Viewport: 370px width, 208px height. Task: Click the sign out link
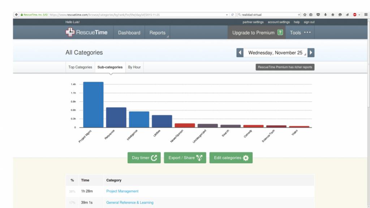[x=309, y=22]
